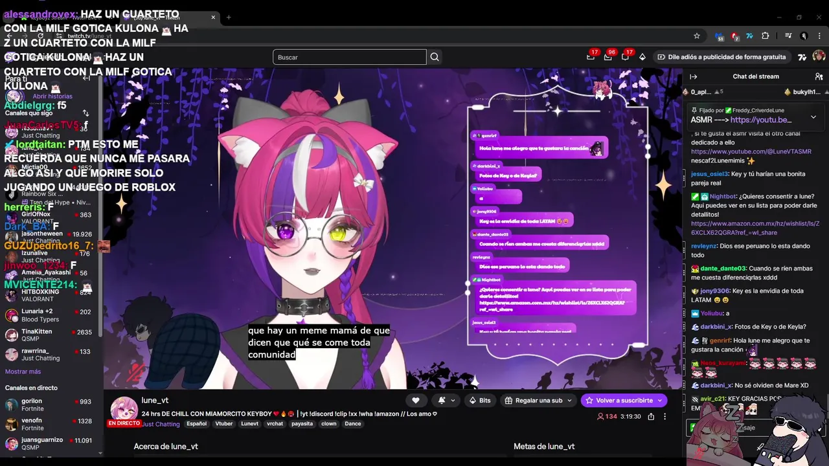Click username dante_dante03 in chat

[x=723, y=269]
